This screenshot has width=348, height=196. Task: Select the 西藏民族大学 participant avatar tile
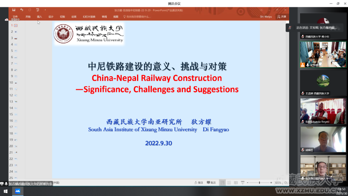[323, 26]
